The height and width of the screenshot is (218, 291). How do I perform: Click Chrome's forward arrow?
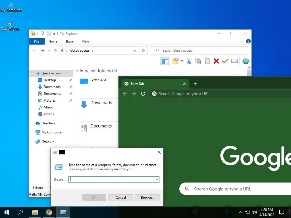click(x=134, y=94)
